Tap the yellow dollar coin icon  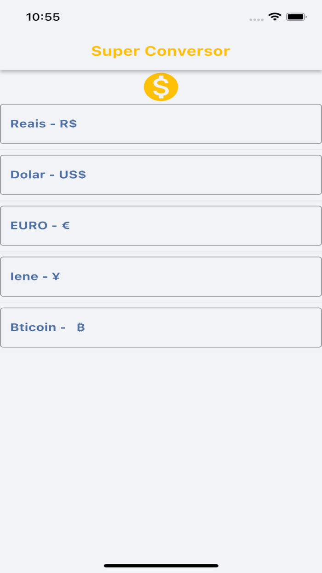(161, 87)
